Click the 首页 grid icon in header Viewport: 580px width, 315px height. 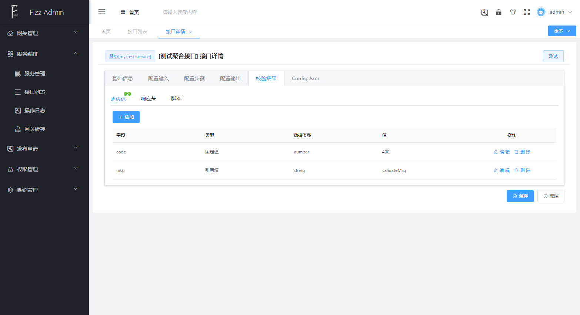pyautogui.click(x=123, y=13)
